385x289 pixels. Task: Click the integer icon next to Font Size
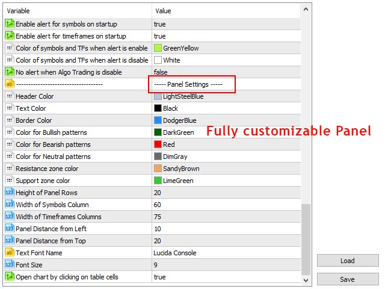click(x=9, y=265)
